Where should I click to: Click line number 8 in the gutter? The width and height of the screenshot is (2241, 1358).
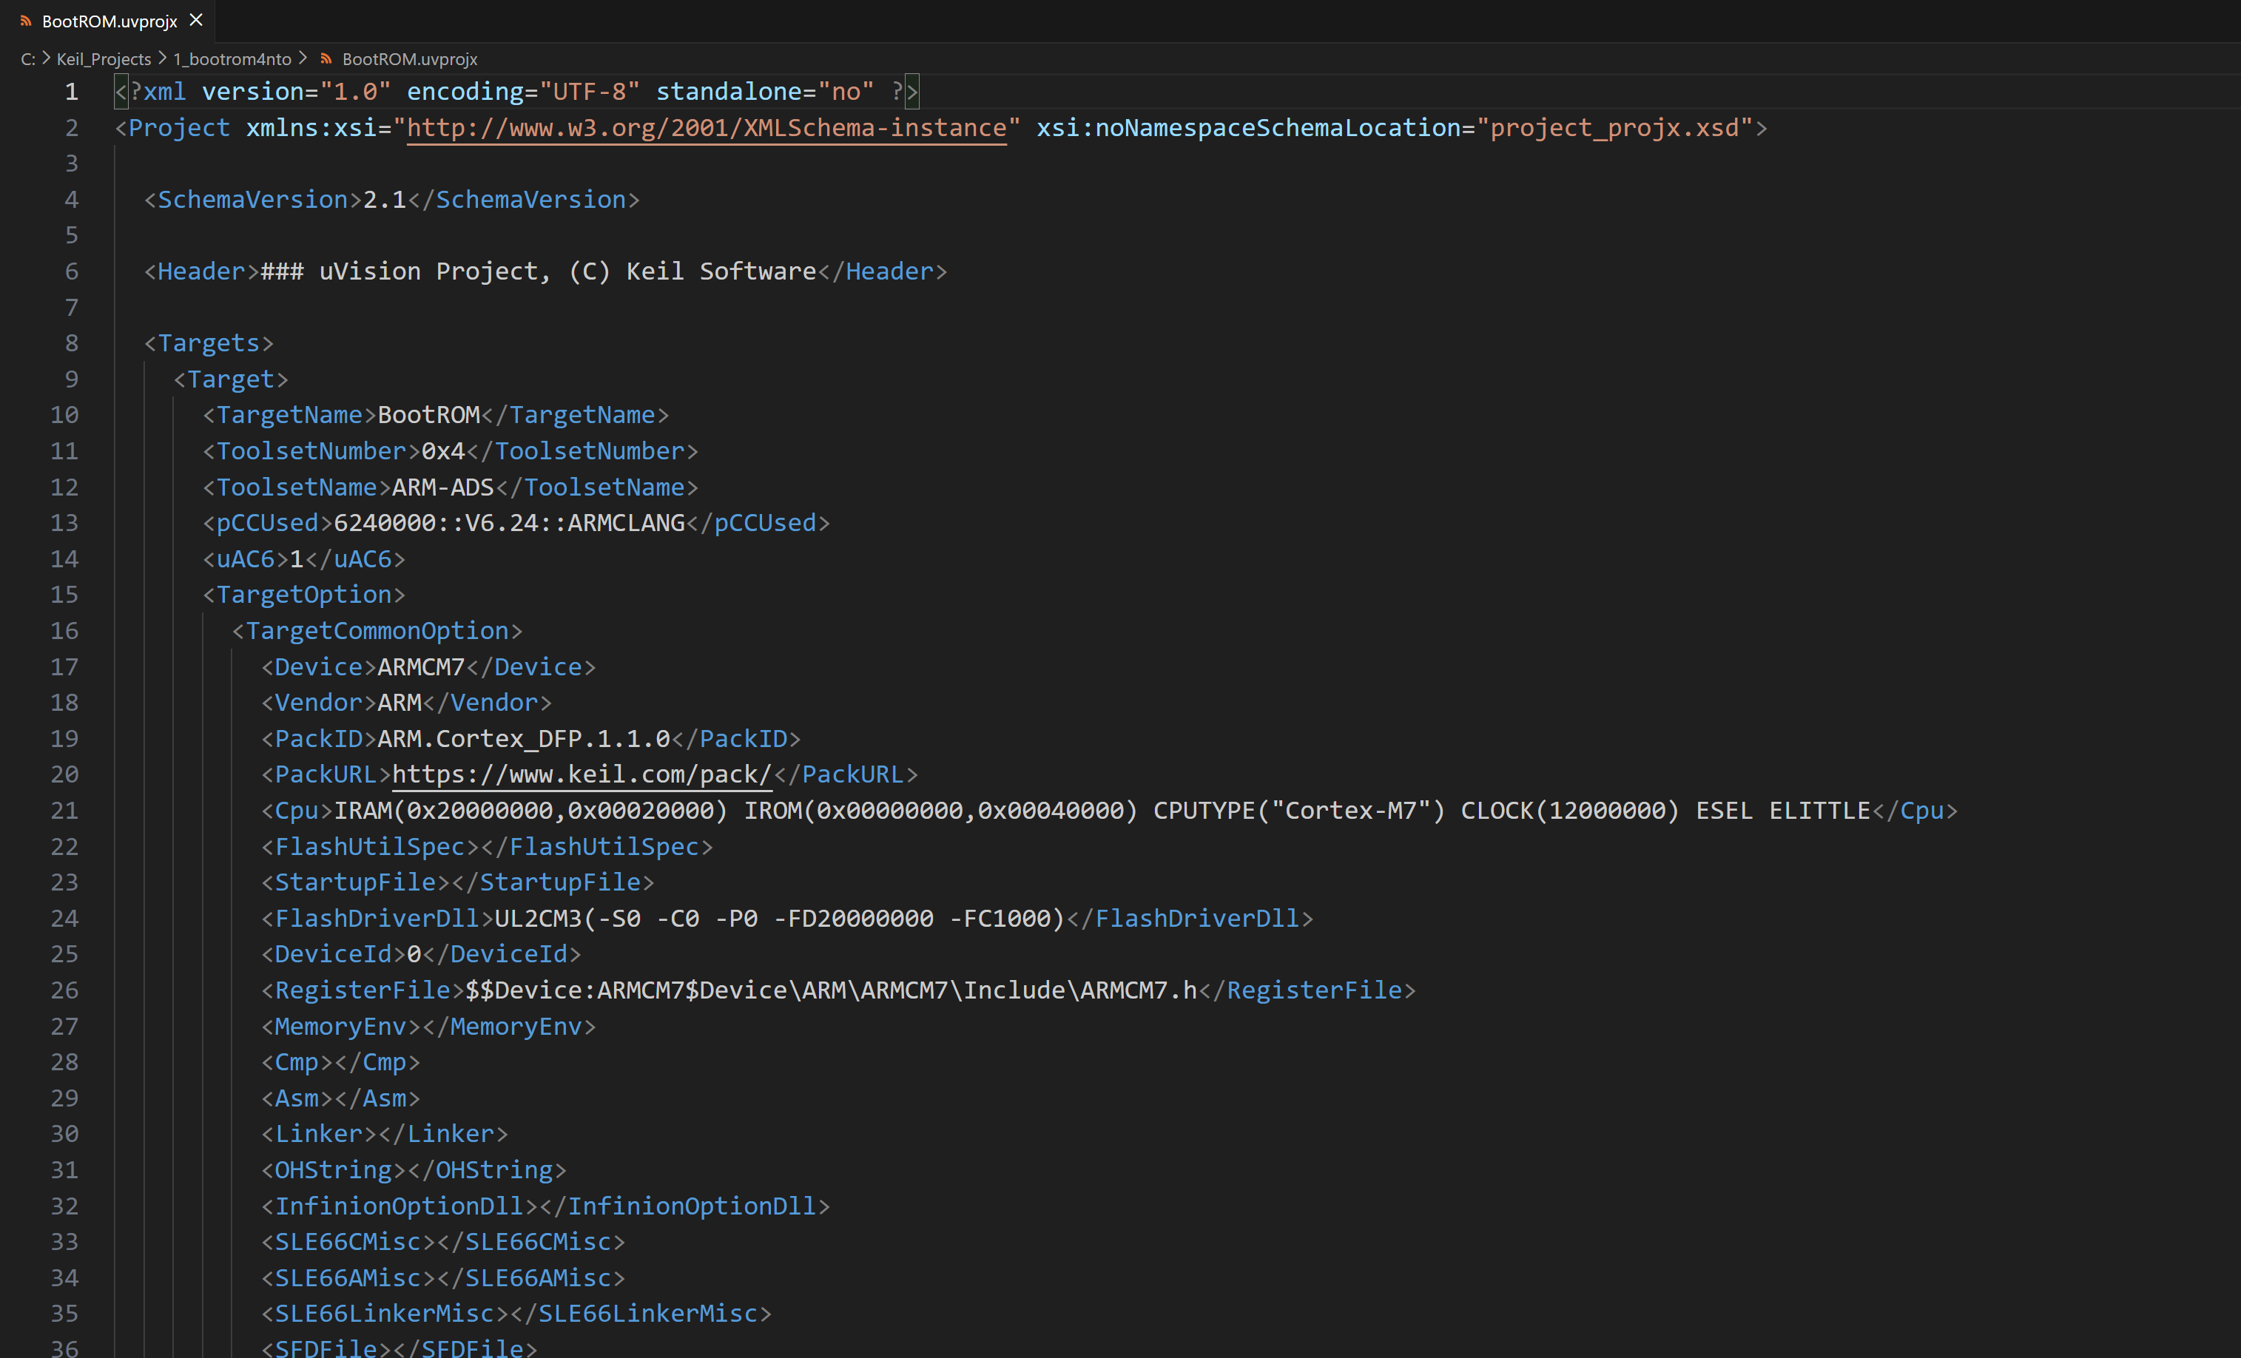pos(71,344)
